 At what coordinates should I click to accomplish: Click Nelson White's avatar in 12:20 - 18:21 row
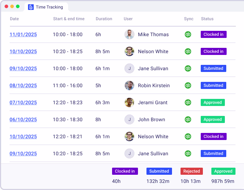click(x=129, y=136)
